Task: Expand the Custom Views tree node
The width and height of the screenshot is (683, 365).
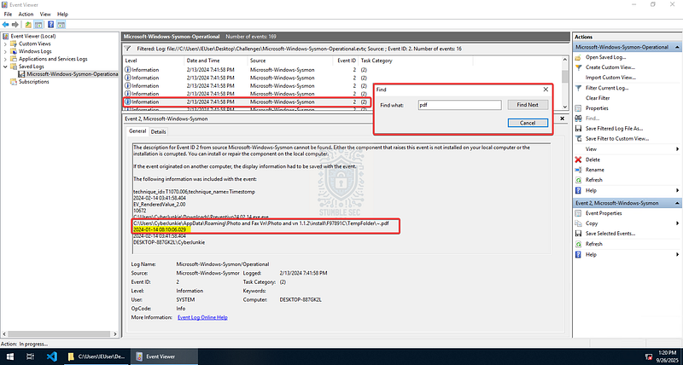Action: 5,44
